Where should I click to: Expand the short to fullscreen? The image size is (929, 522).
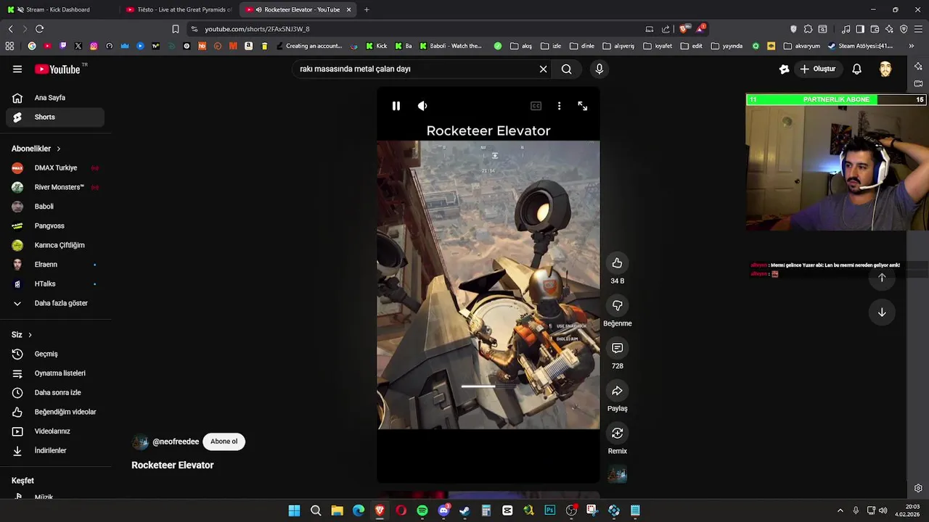click(x=582, y=106)
